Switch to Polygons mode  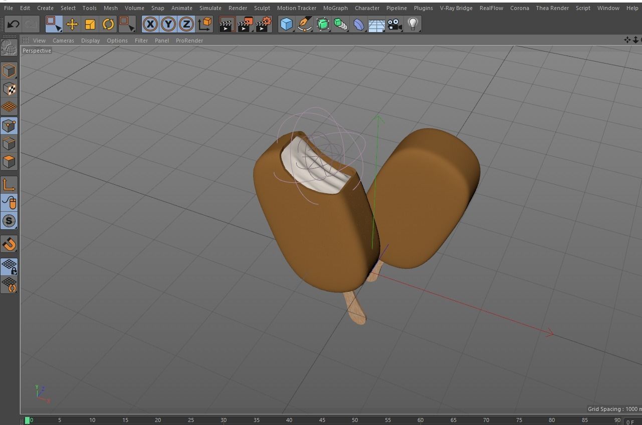pyautogui.click(x=9, y=162)
